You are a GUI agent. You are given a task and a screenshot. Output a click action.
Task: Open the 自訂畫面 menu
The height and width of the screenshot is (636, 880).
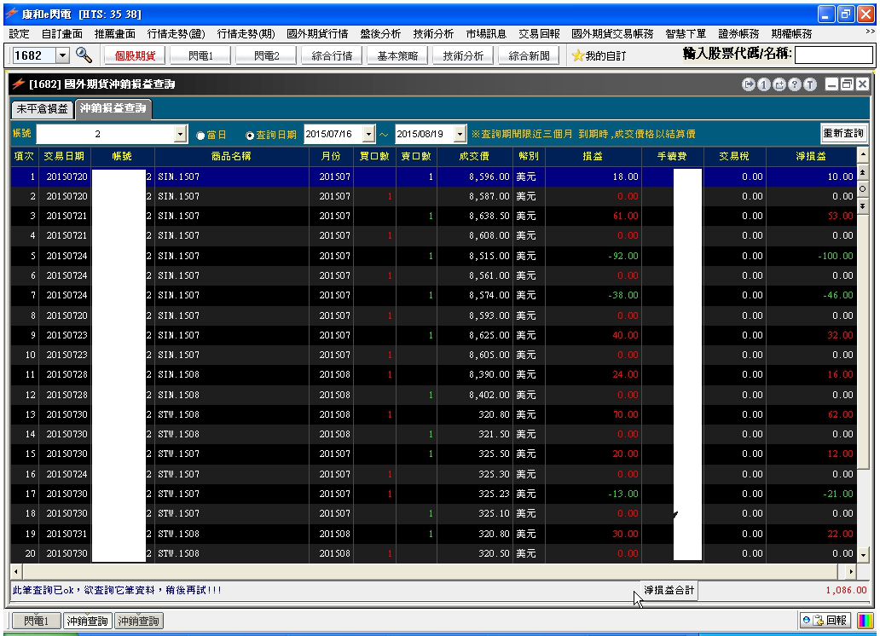61,34
